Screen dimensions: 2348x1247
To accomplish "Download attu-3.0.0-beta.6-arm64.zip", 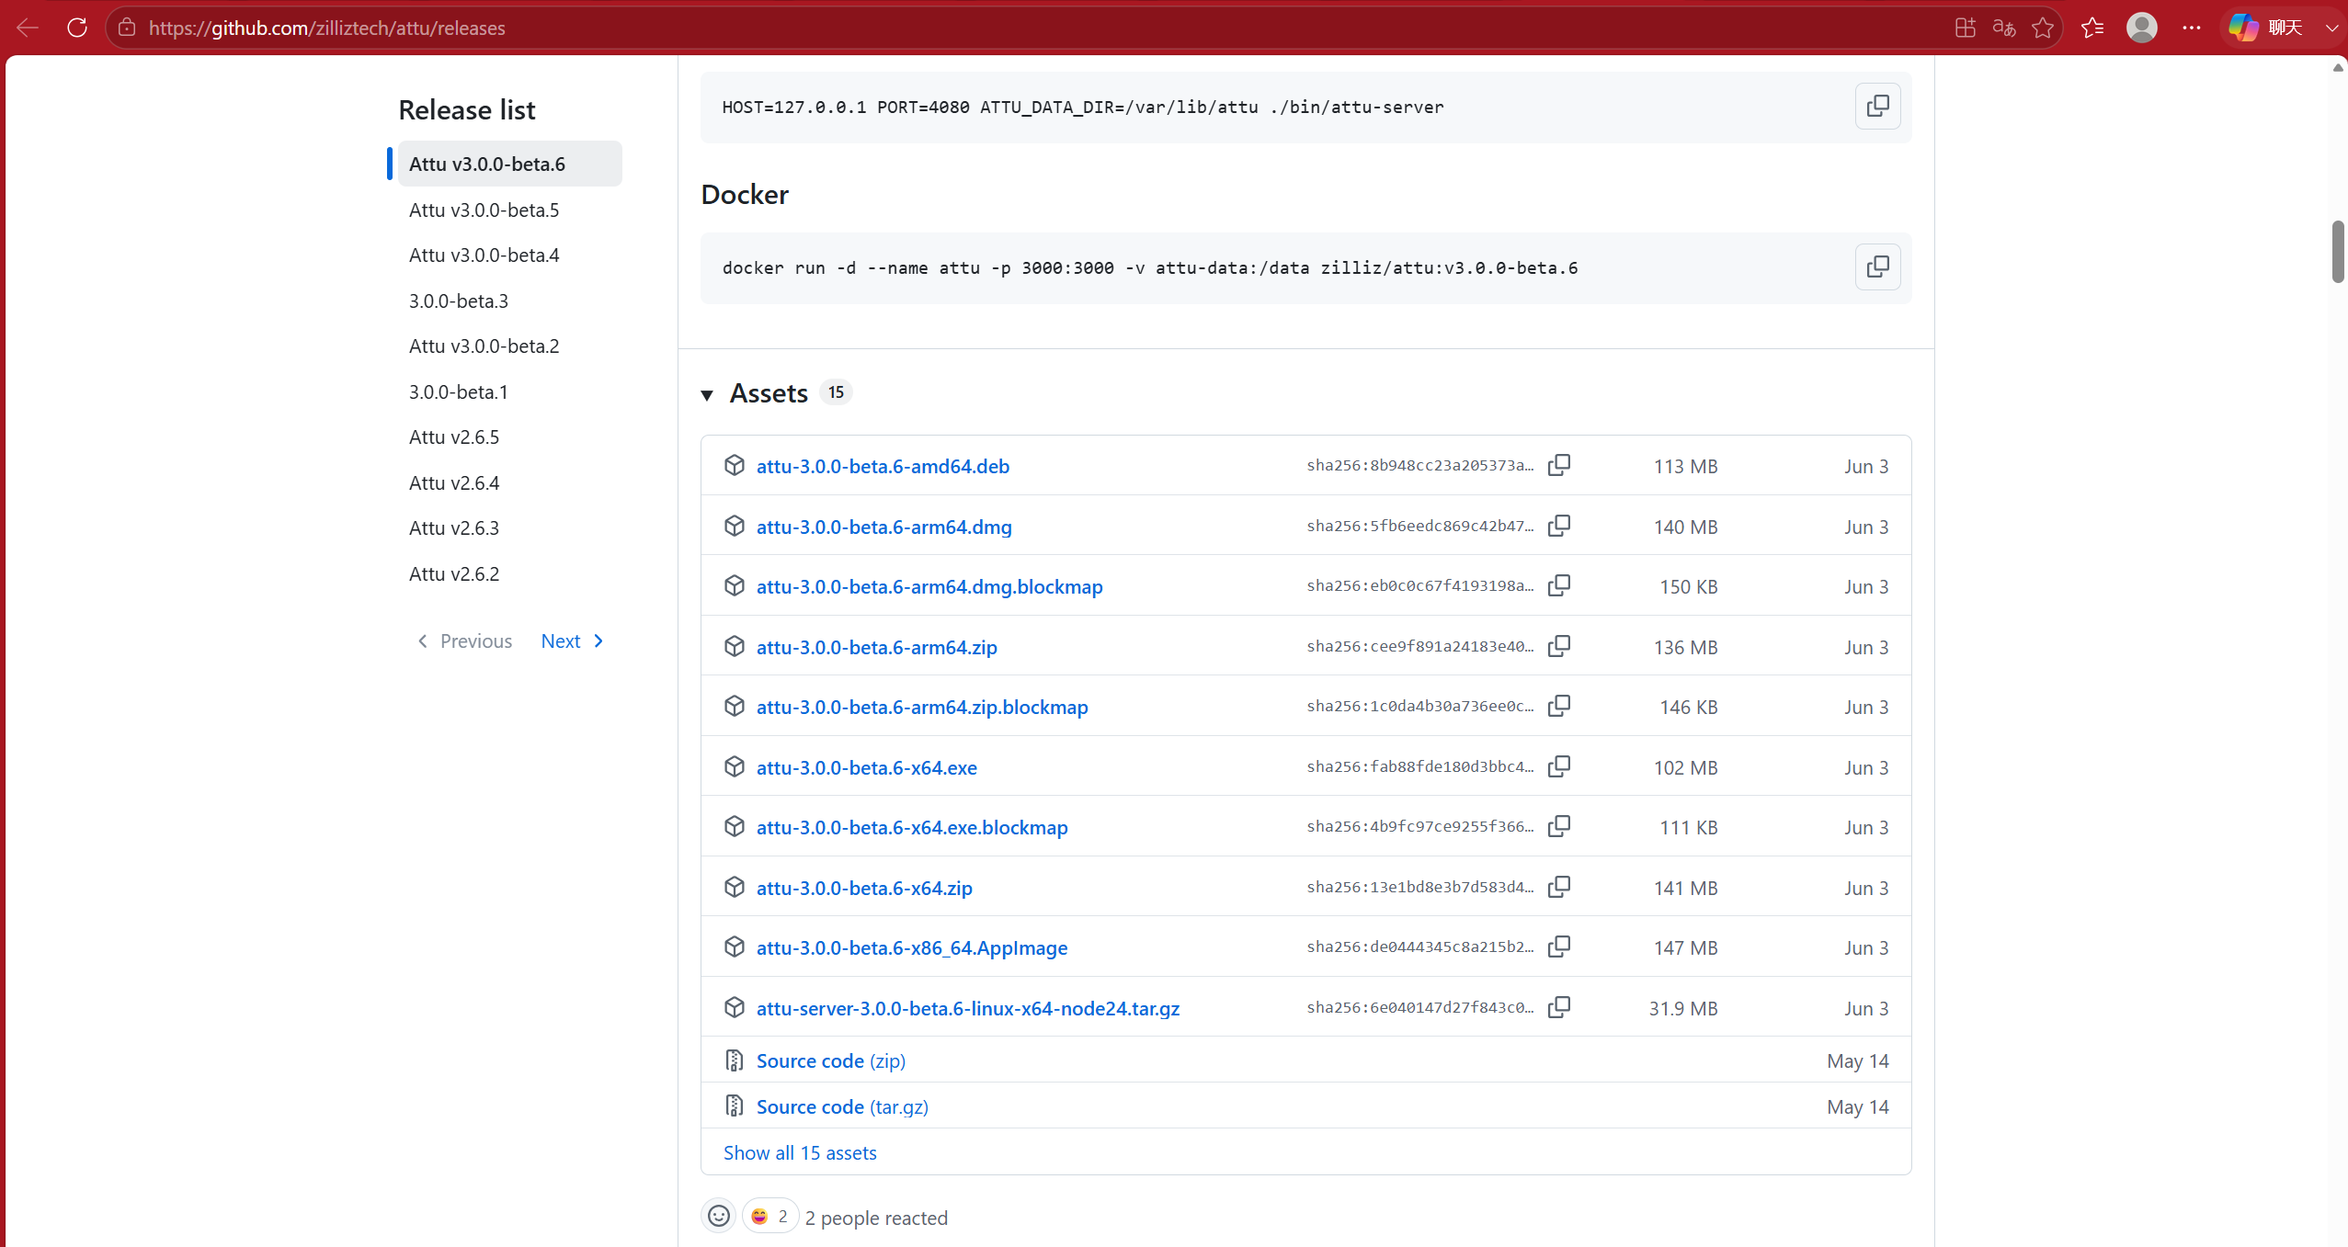I will tap(876, 647).
